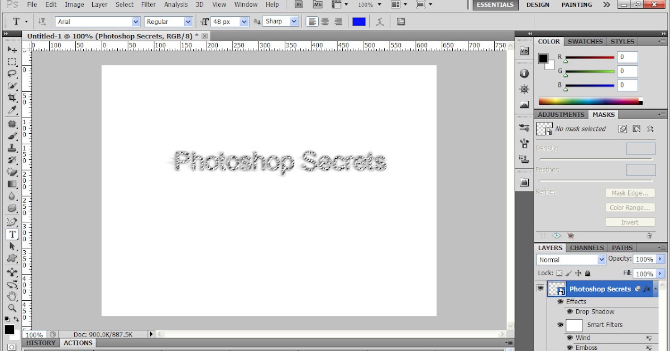Toggle lock transparent pixels
The height and width of the screenshot is (351, 670).
tap(559, 274)
